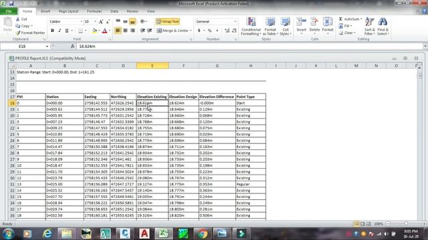Open Conditional Formatting

(251, 26)
